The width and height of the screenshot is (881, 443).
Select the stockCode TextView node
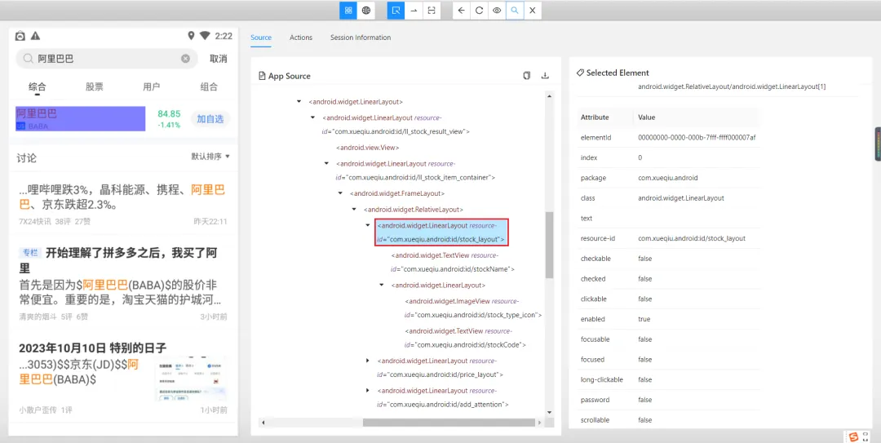tap(465, 338)
